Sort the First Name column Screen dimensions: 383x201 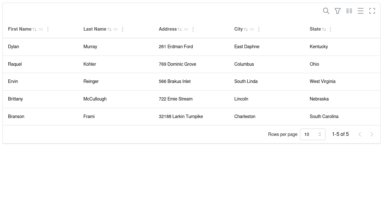(34, 29)
